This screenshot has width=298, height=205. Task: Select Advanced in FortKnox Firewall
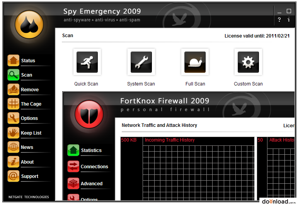click(x=92, y=184)
